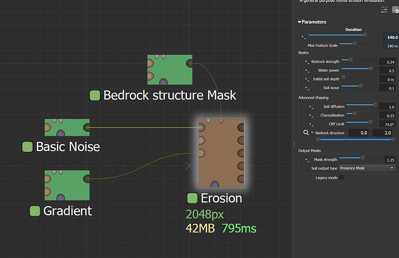Click the magnifier icon beside Bedrock structure
Viewport: 399px width, 258px height.
coord(306,132)
